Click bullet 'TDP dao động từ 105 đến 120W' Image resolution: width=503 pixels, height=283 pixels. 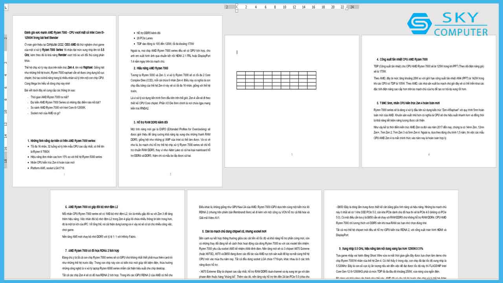[x=165, y=44]
